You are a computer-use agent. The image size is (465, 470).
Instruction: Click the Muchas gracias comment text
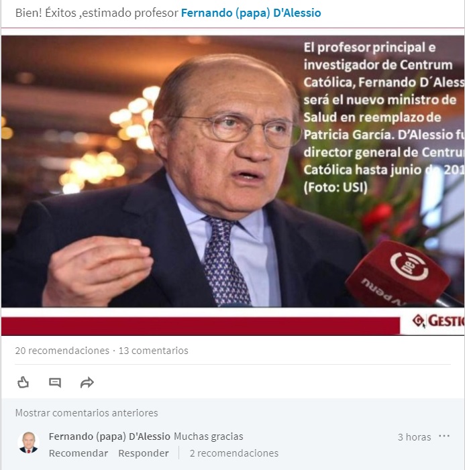coord(209,436)
